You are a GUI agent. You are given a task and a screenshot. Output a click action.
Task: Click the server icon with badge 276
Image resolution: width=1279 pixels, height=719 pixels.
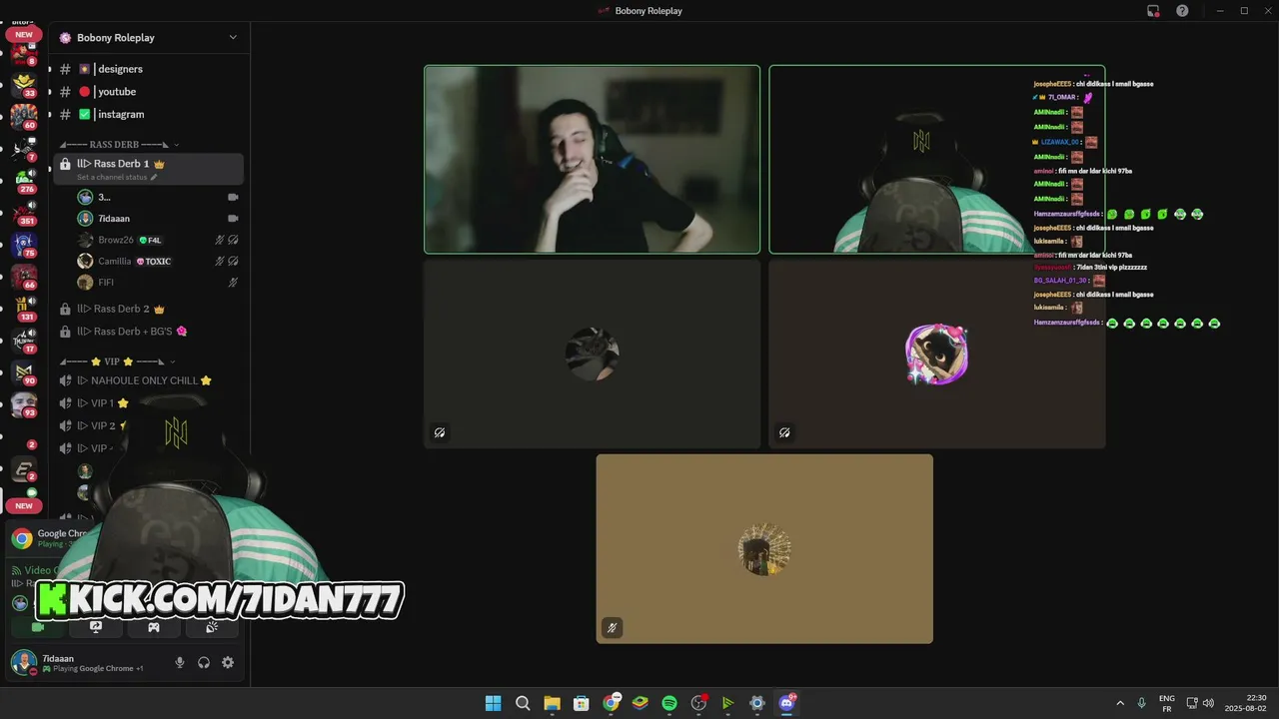point(24,180)
